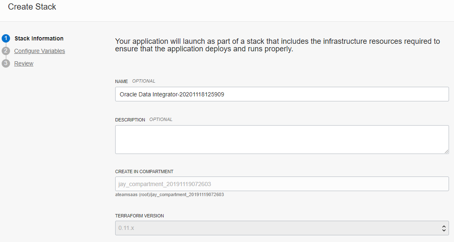Screen dimensions: 454x242
Task: Grab the Description box resize handle
Action: [x=446, y=151]
